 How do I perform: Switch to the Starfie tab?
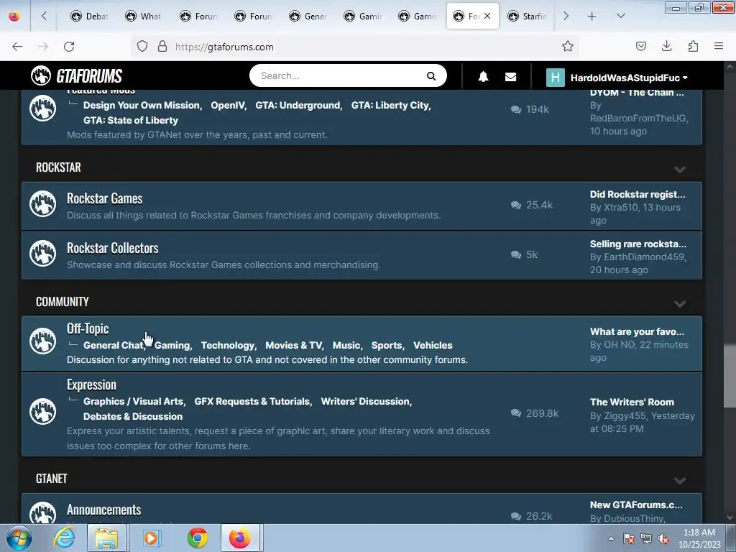tap(526, 17)
